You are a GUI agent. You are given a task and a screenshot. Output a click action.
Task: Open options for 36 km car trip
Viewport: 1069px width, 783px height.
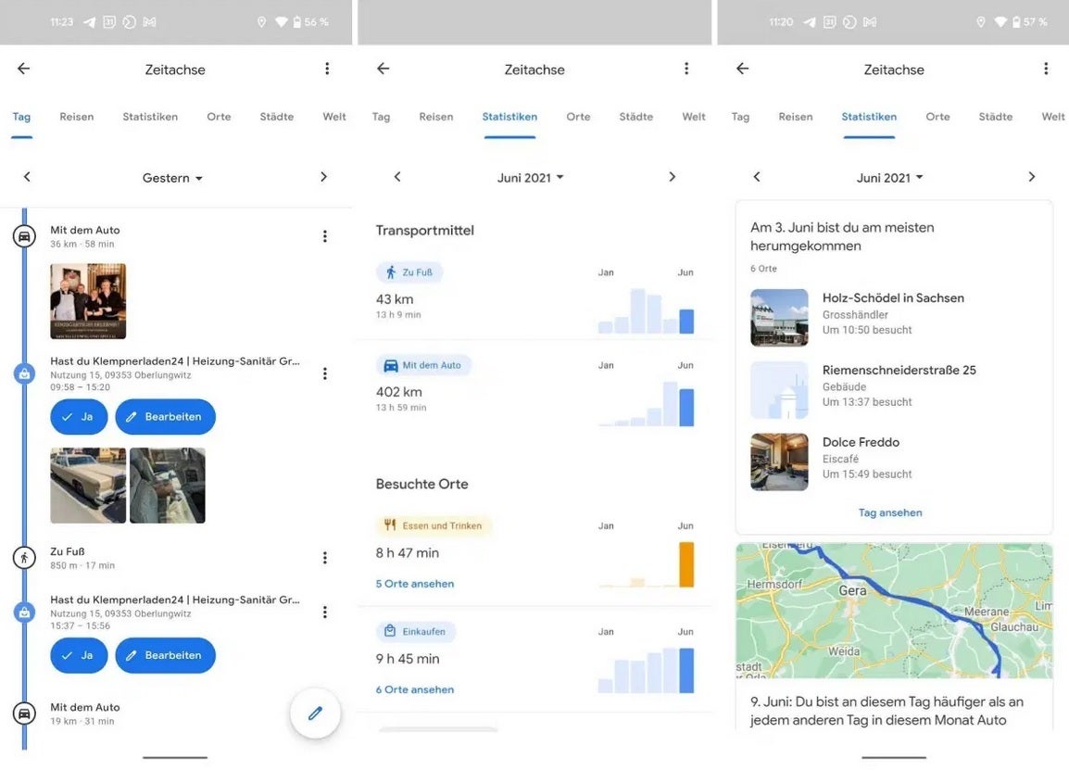tap(324, 236)
